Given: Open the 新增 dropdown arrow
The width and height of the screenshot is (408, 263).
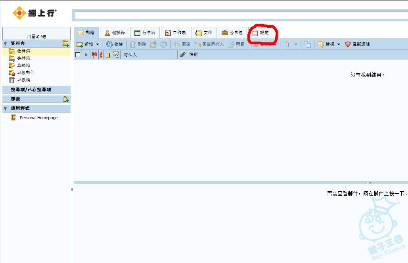Looking at the screenshot, I should (x=98, y=44).
